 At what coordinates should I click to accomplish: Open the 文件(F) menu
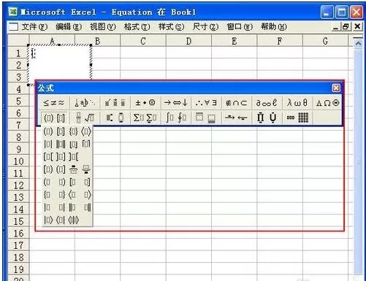click(34, 27)
